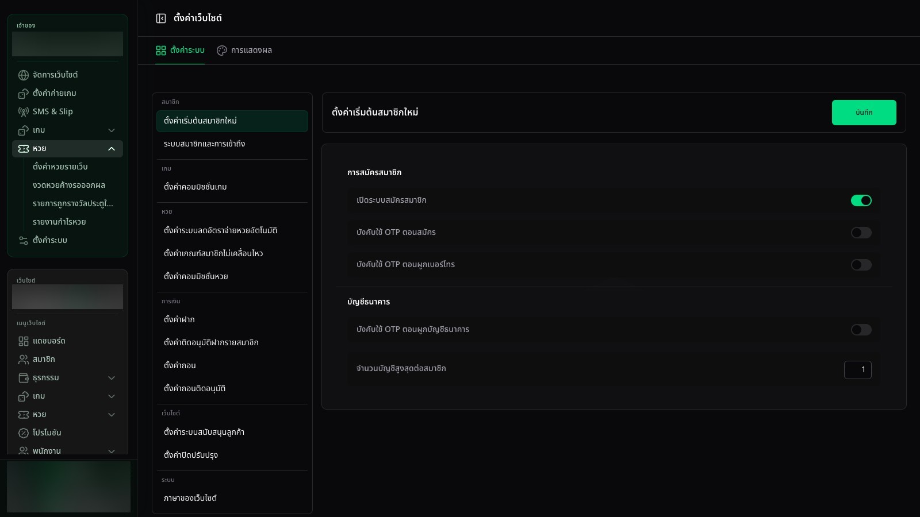Open สมาชิก in website menu
Viewport: 920px width, 517px height.
click(67, 360)
